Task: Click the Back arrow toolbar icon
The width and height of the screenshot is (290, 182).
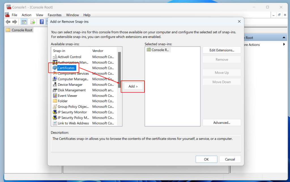Action: pos(8,22)
